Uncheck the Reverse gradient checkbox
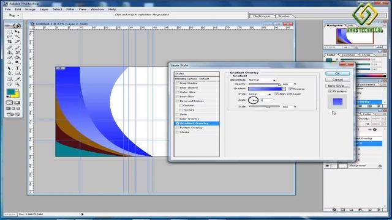Viewport: 392px width, 220px height. coord(290,89)
